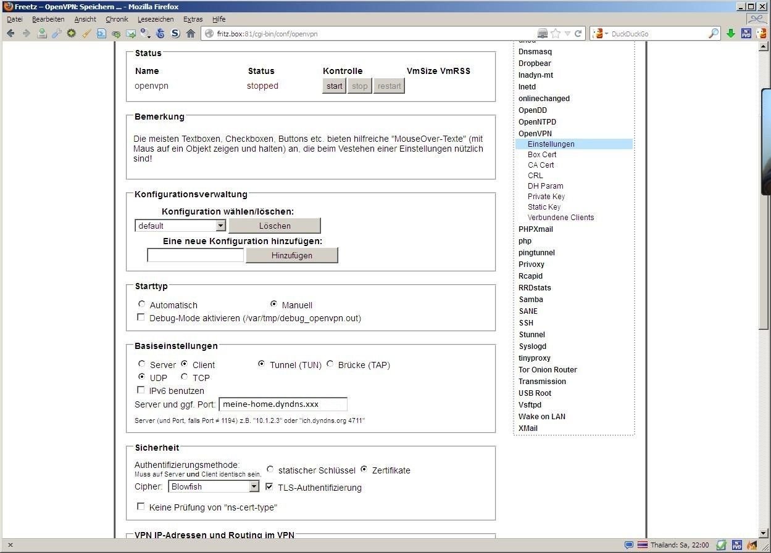Click the FVD icon in the top toolbar
This screenshot has height=553, width=771.
746,33
